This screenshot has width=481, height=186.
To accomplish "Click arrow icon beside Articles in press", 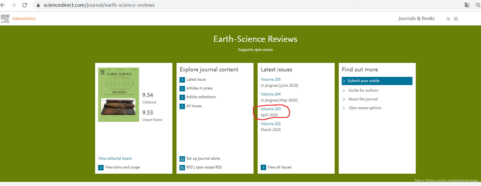I will (182, 89).
